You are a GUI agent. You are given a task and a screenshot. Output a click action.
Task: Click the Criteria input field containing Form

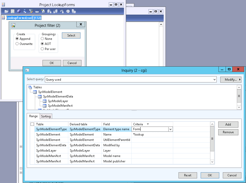click(x=150, y=129)
